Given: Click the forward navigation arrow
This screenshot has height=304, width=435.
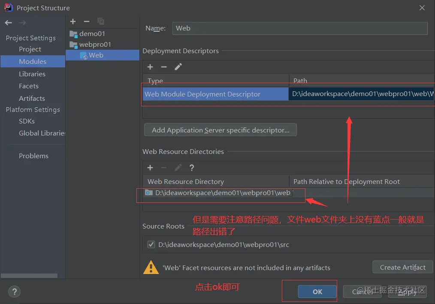Looking at the screenshot, I should pyautogui.click(x=22, y=23).
